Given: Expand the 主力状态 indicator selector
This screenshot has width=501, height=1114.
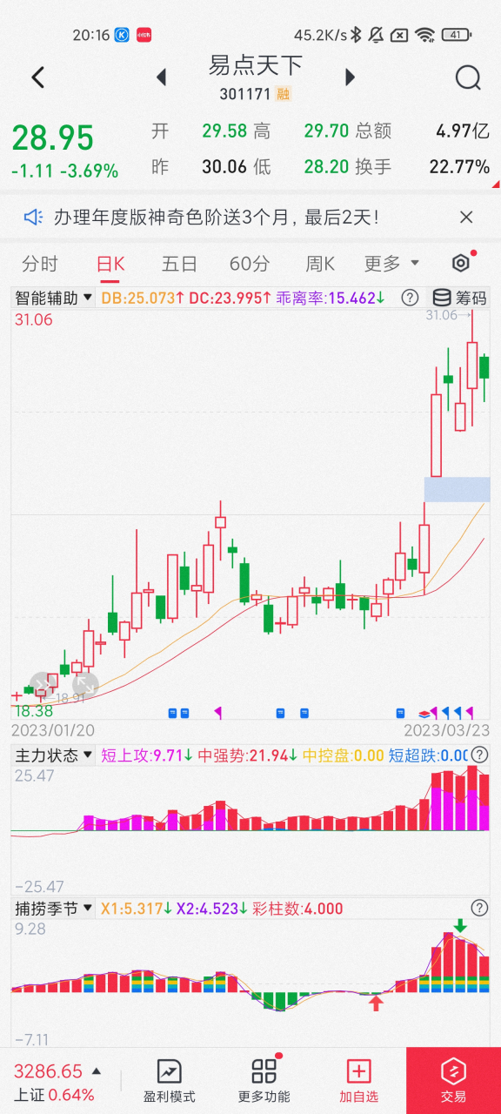Looking at the screenshot, I should point(53,755).
